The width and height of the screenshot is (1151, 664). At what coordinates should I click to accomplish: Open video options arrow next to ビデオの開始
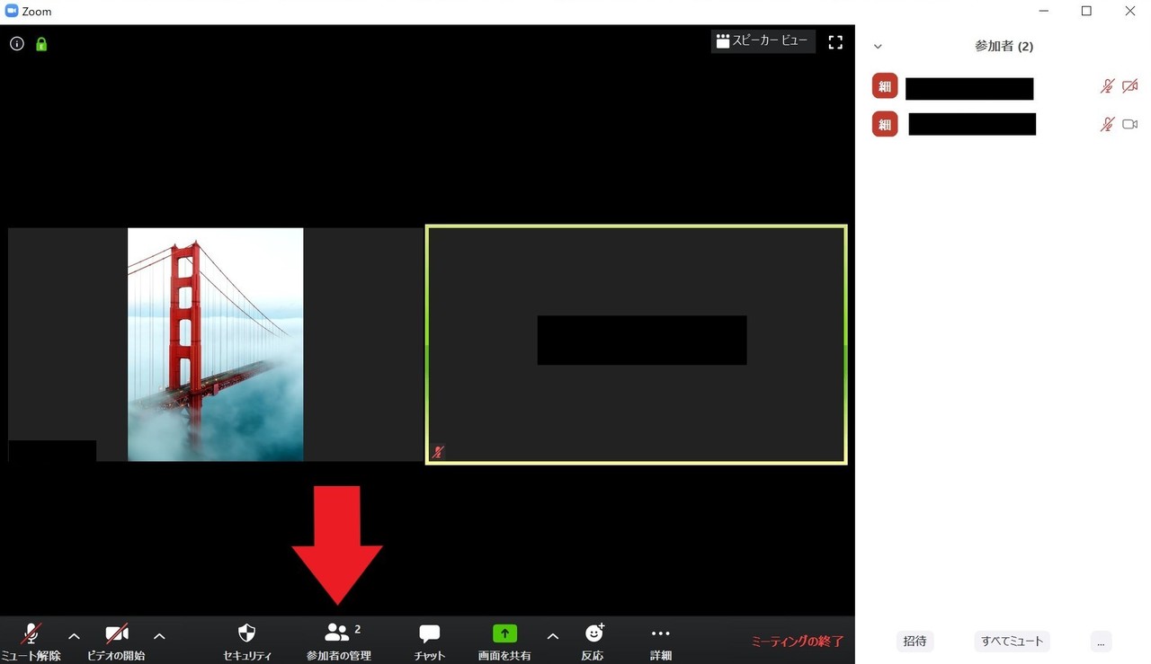point(159,636)
